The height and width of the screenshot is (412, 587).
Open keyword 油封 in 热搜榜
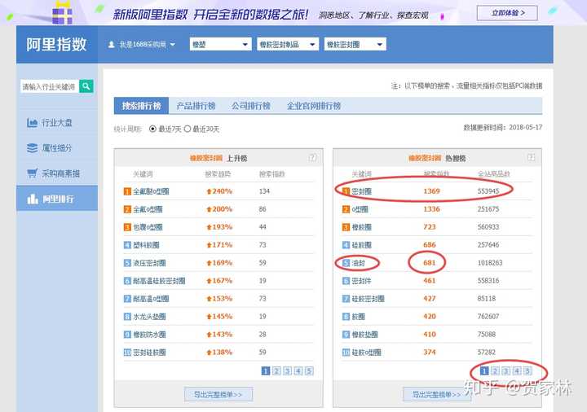tap(358, 263)
